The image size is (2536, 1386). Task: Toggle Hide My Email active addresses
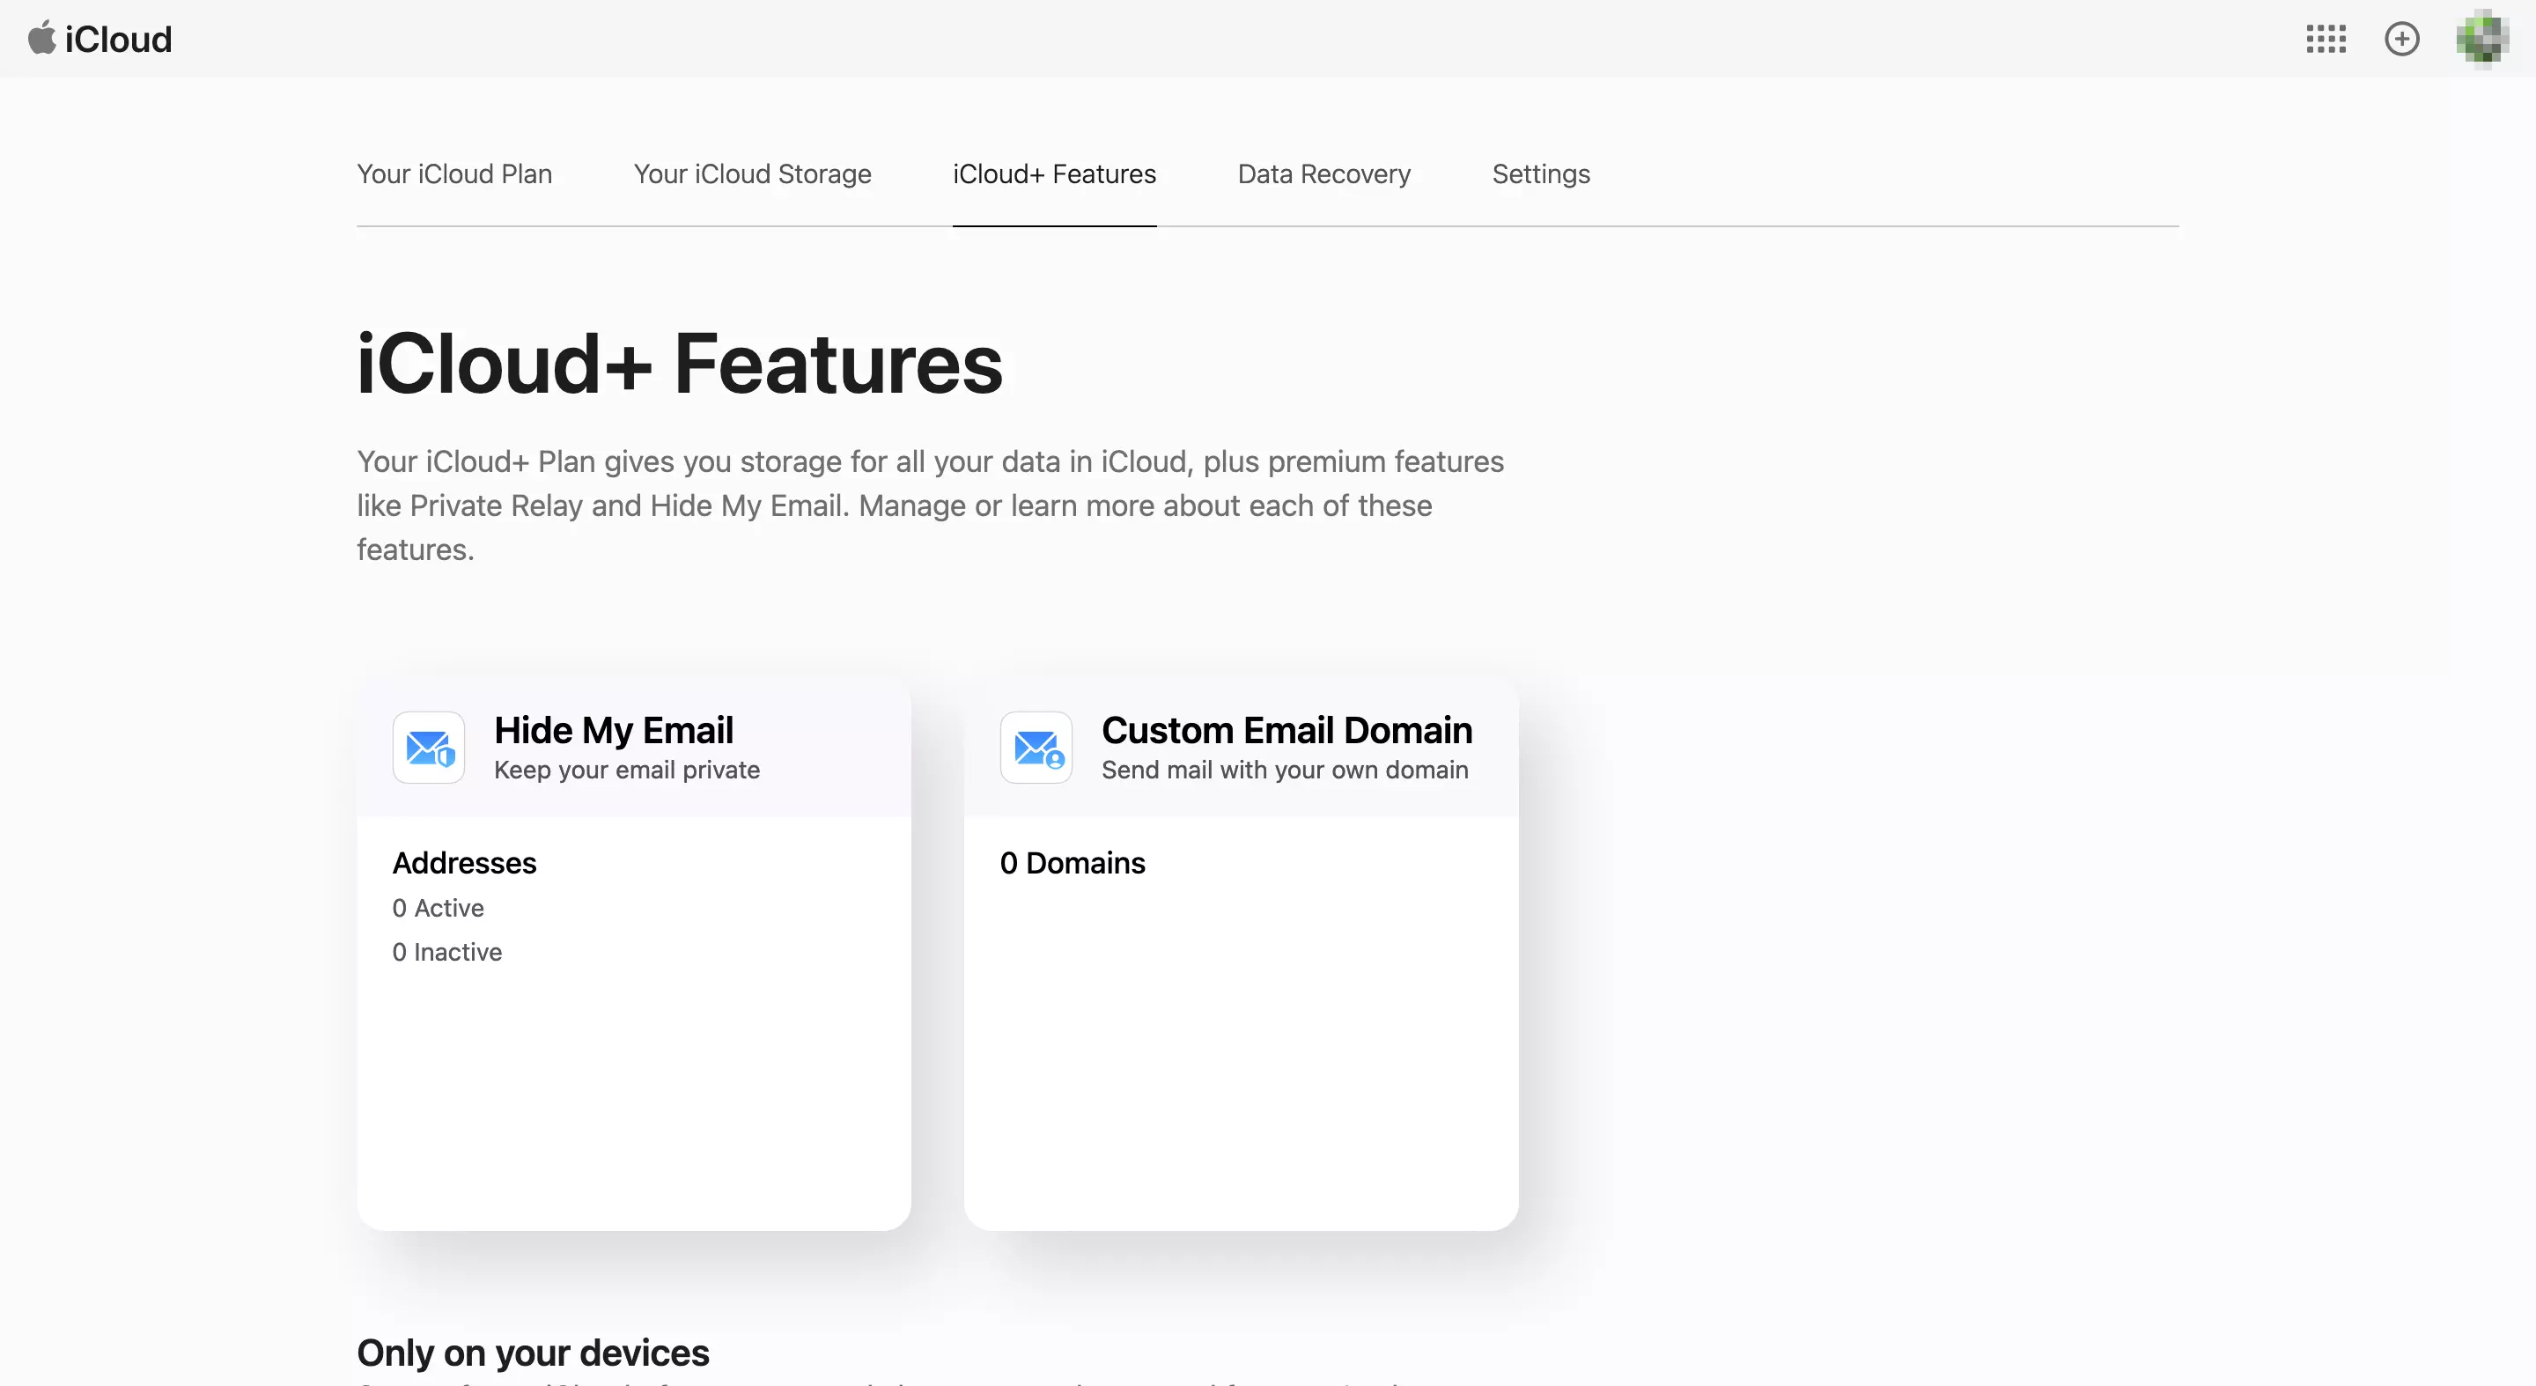click(437, 908)
